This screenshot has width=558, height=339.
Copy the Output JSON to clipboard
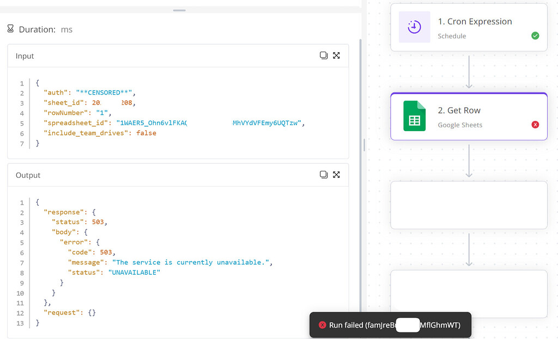pos(324,175)
